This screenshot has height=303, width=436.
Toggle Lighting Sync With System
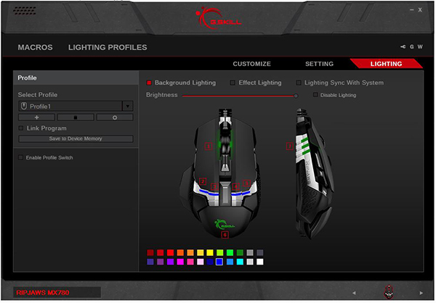click(x=299, y=83)
